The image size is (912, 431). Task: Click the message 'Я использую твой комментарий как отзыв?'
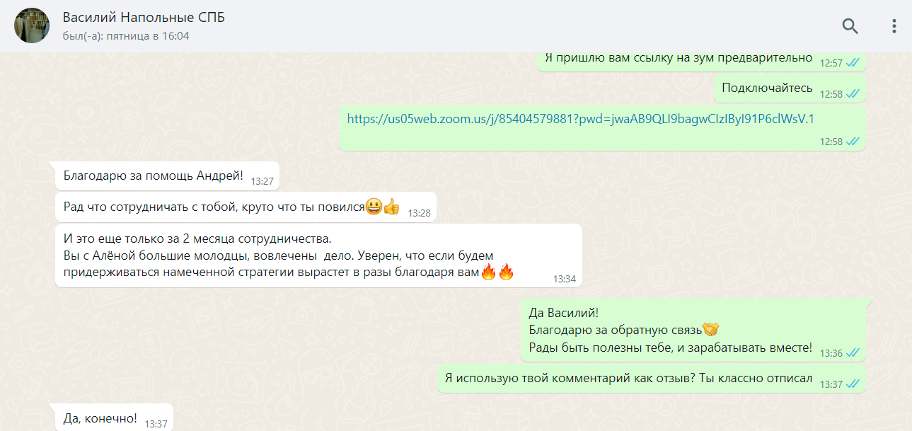tap(651, 380)
